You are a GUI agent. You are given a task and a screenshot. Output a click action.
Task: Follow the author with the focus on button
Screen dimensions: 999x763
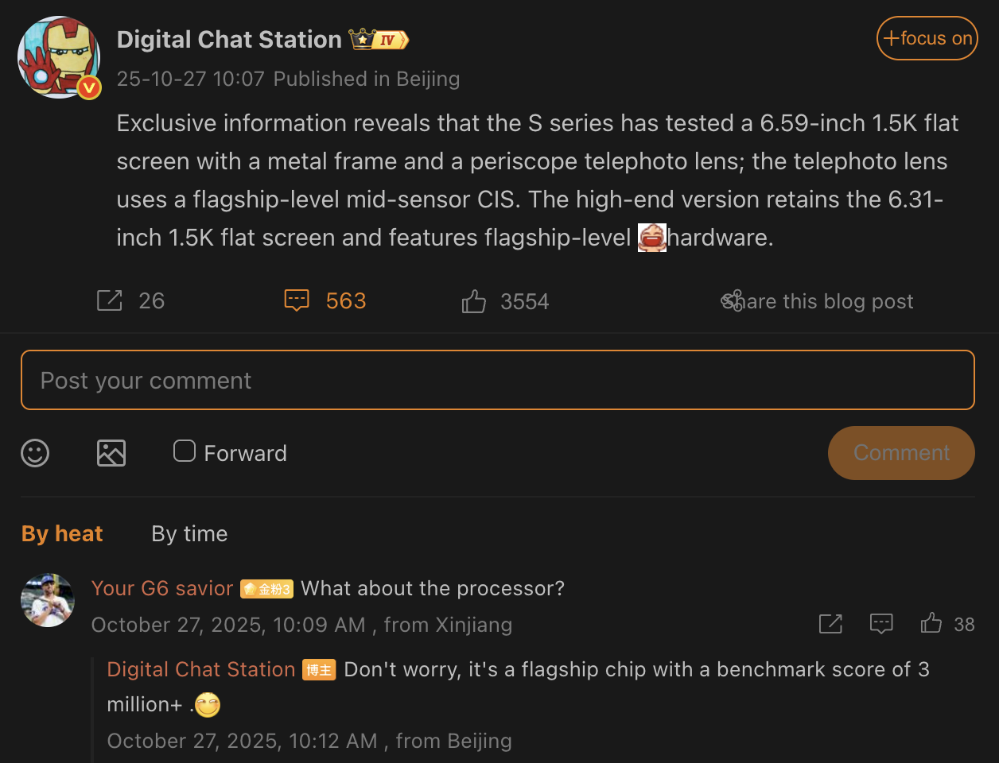click(927, 38)
